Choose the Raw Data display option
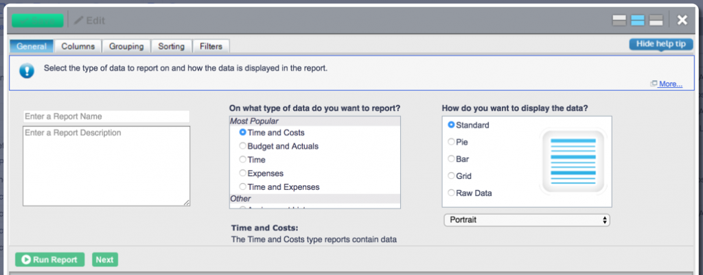Viewport: 703px width, 275px height. click(452, 193)
